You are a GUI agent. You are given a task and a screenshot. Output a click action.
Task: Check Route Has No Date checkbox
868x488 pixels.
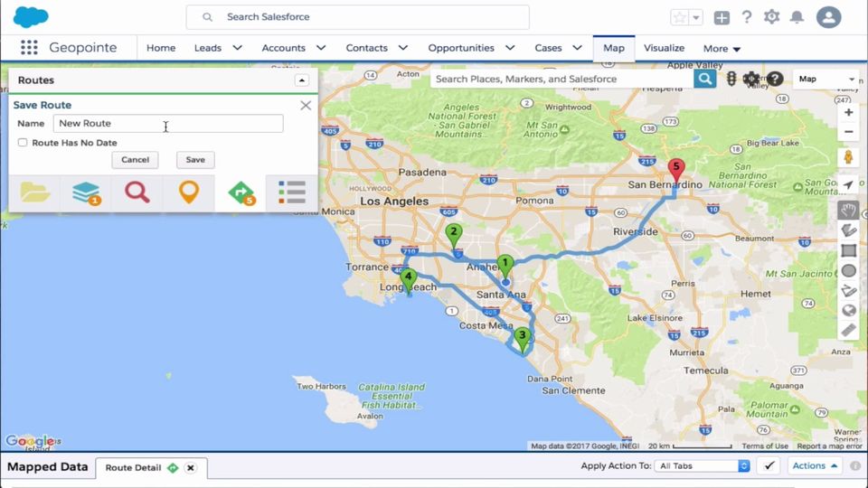[23, 142]
